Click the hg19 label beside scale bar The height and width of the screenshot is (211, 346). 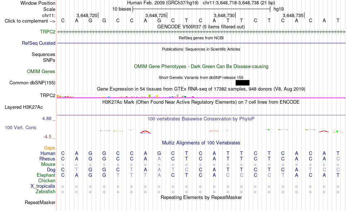[279, 9]
